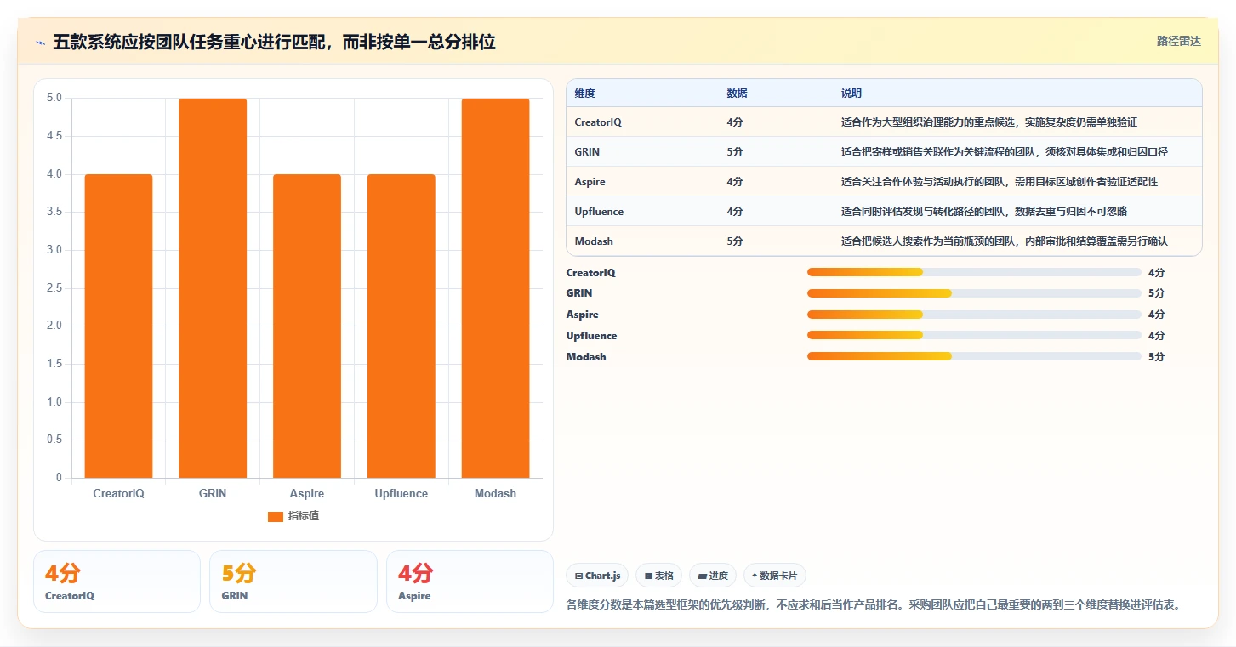
Task: Open the Aspire 4分 data card
Action: pos(470,582)
